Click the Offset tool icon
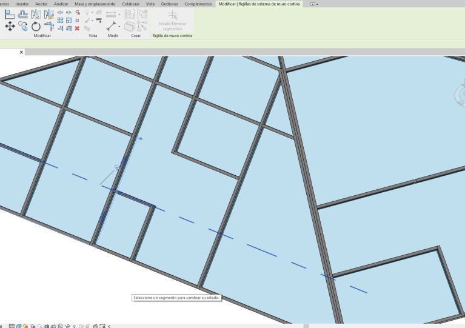This screenshot has width=465, height=328. pos(23,15)
